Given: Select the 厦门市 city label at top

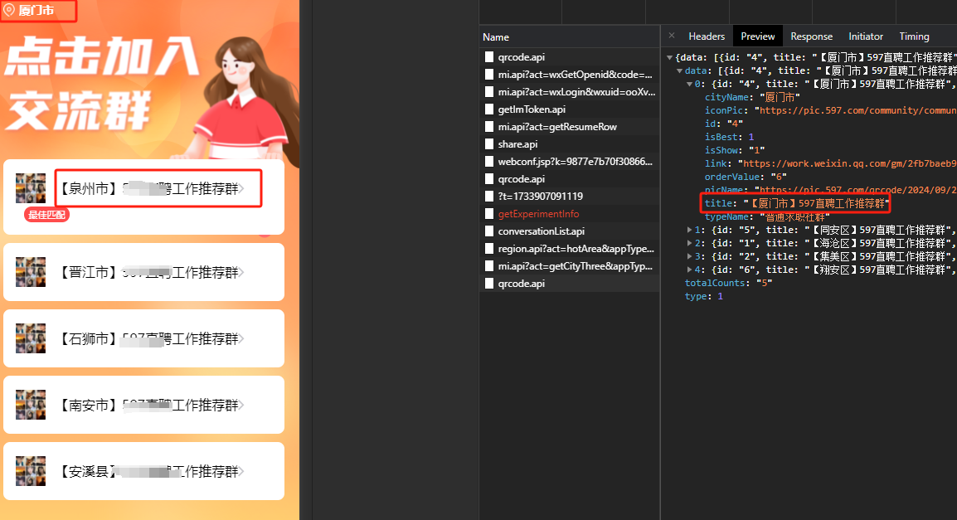Looking at the screenshot, I should pyautogui.click(x=36, y=11).
